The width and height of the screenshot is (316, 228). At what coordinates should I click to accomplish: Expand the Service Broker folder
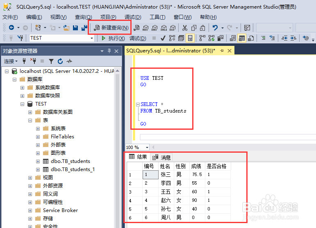30,210
